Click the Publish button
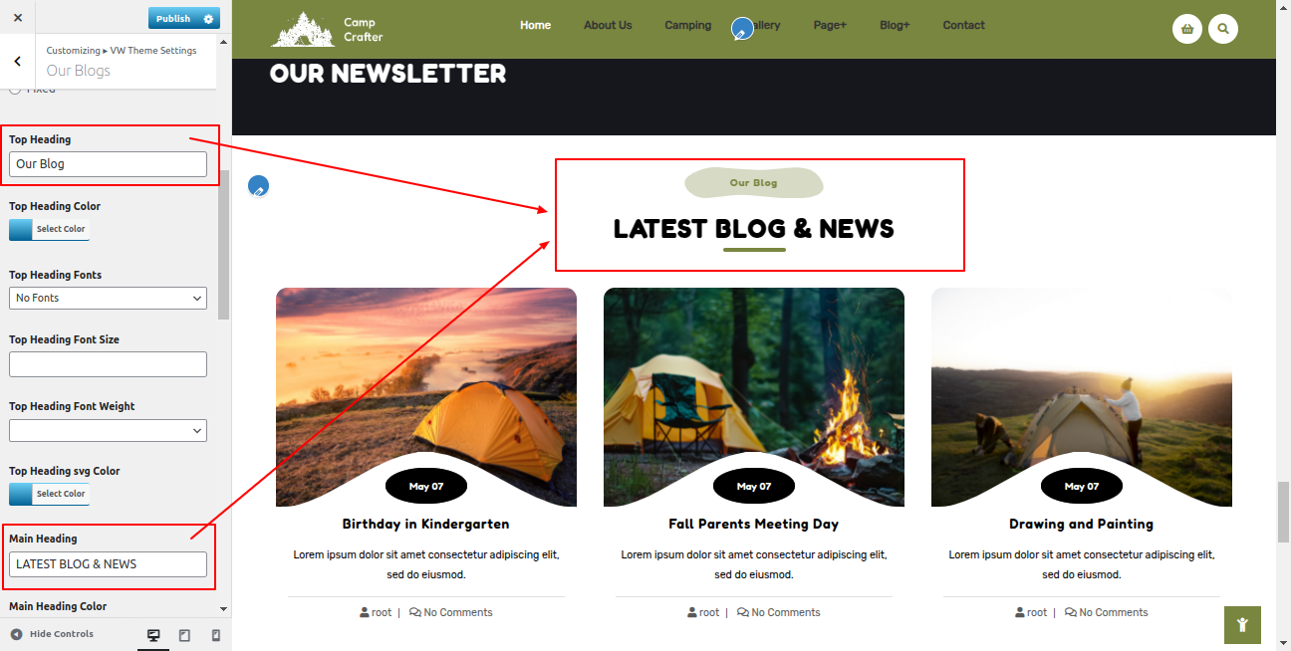Image resolution: width=1291 pixels, height=651 pixels. point(173,19)
